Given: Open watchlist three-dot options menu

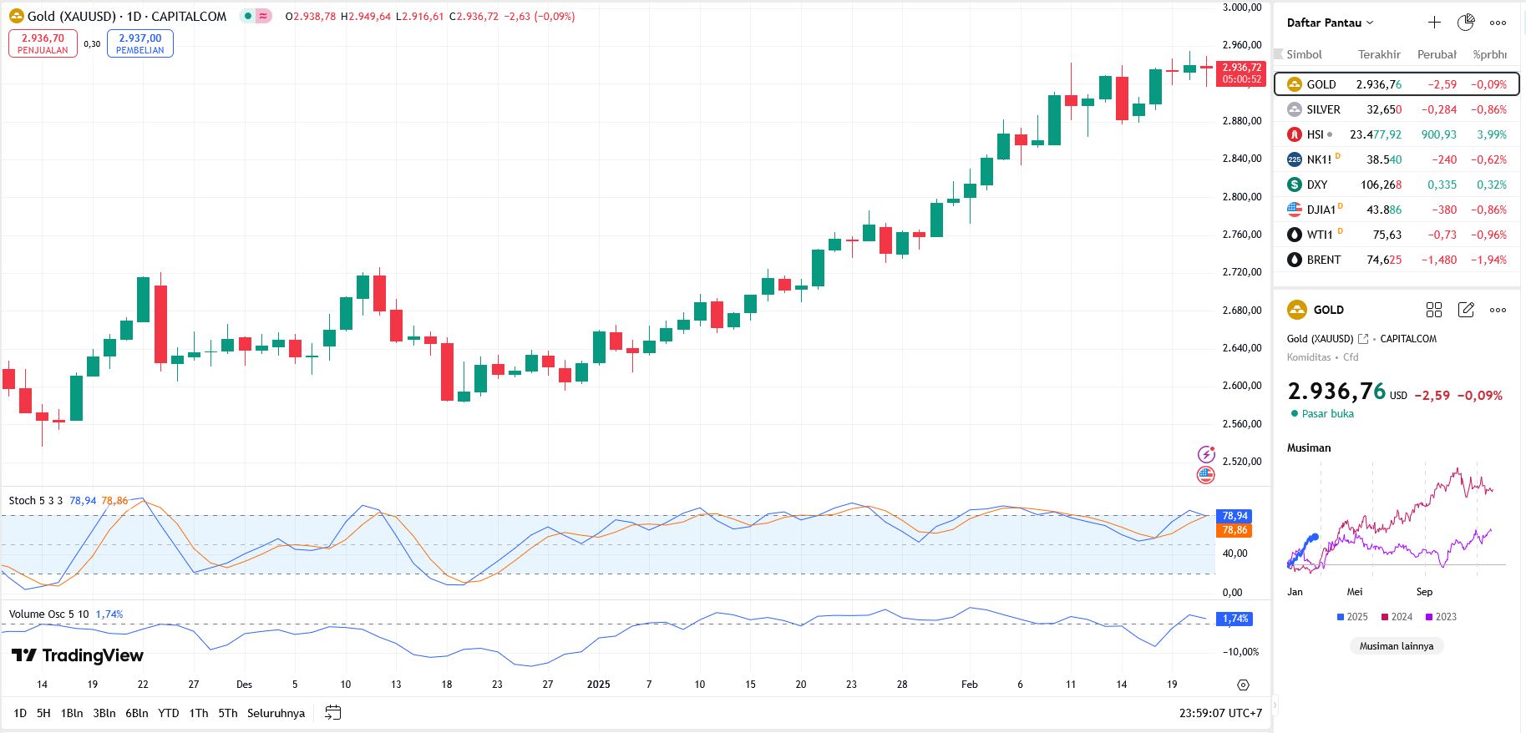Looking at the screenshot, I should pyautogui.click(x=1498, y=23).
